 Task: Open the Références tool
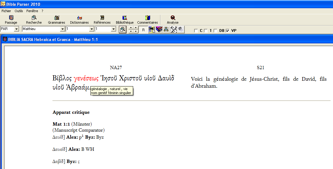point(102,20)
